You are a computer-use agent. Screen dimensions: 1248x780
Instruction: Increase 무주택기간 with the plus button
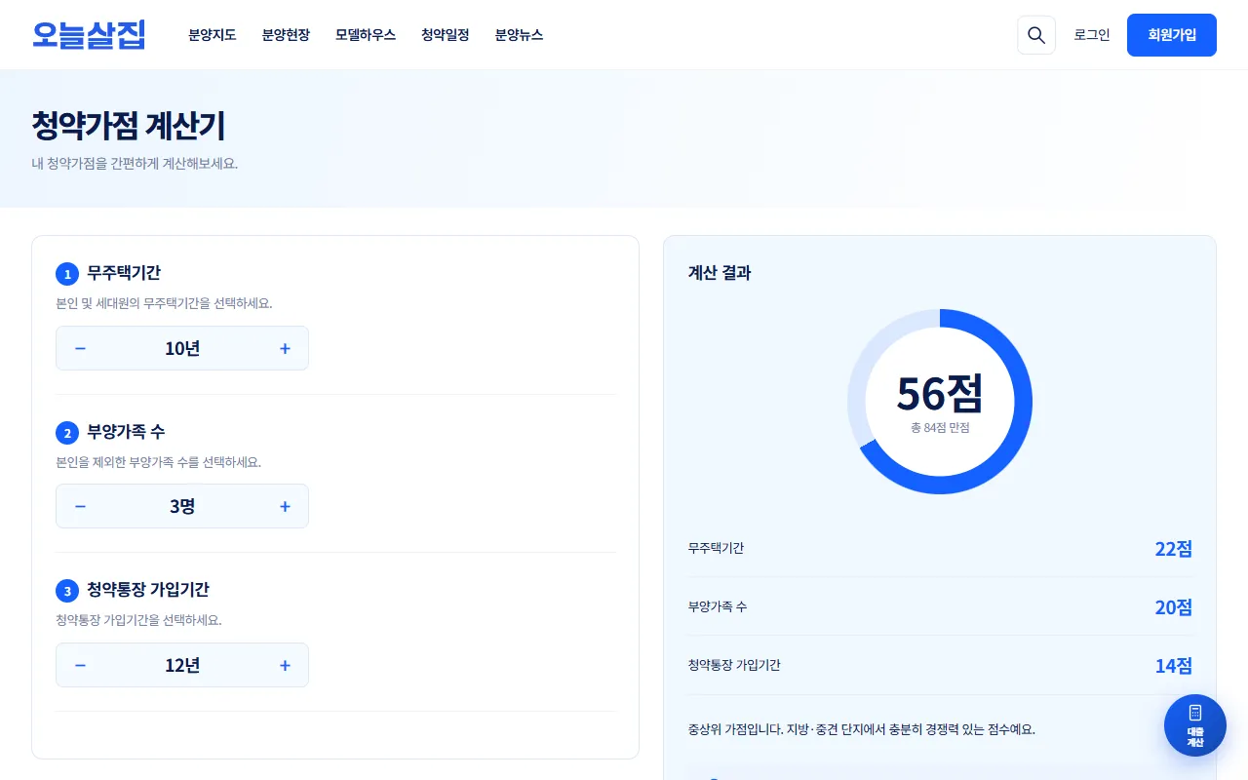[x=285, y=348]
